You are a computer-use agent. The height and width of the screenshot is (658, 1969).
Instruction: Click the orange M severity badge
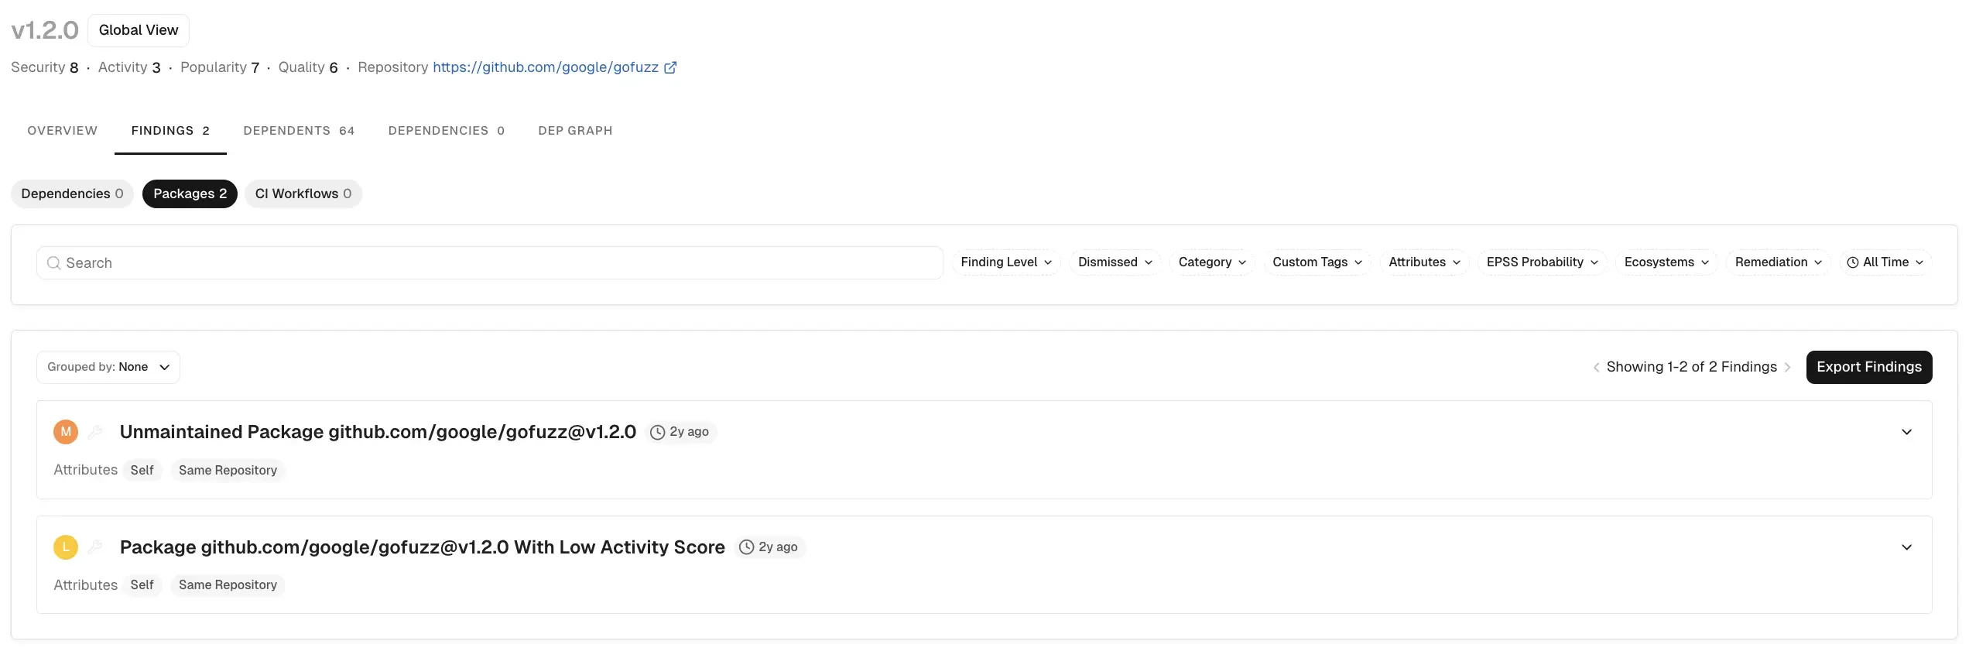click(66, 432)
